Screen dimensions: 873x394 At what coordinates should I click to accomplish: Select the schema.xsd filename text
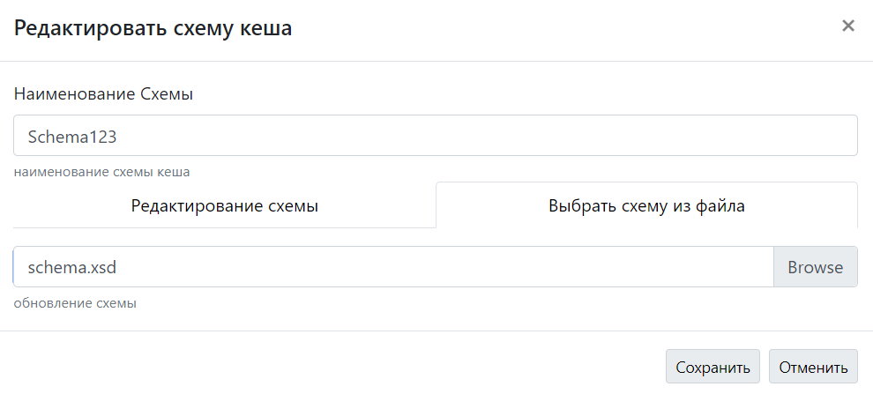tap(72, 267)
